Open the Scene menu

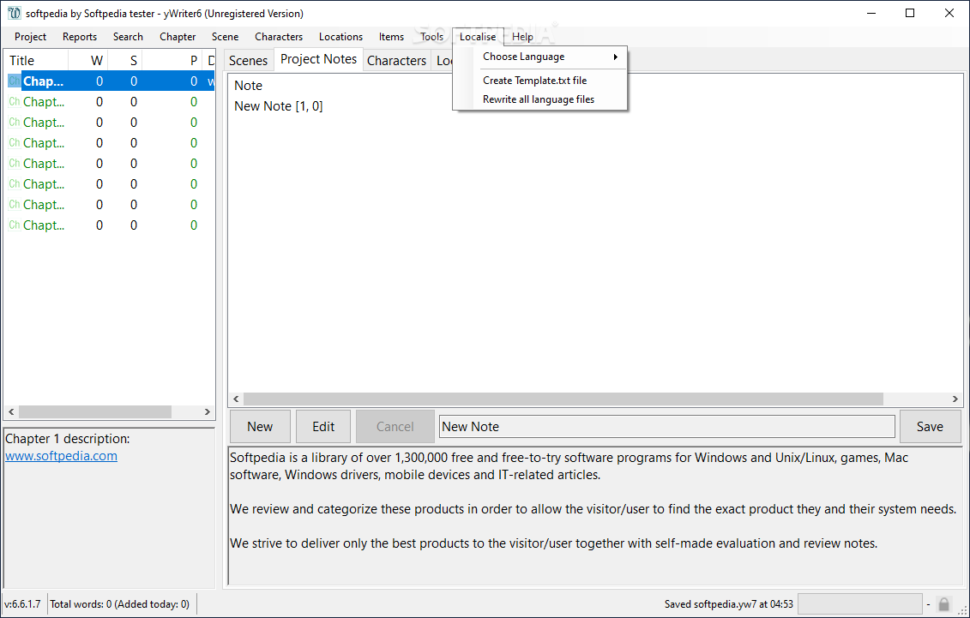click(226, 37)
